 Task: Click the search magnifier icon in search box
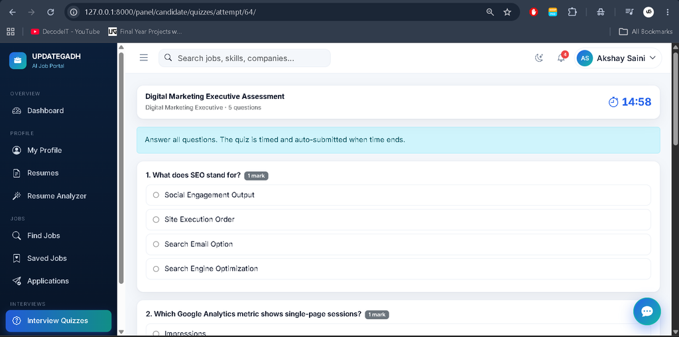[x=168, y=58]
